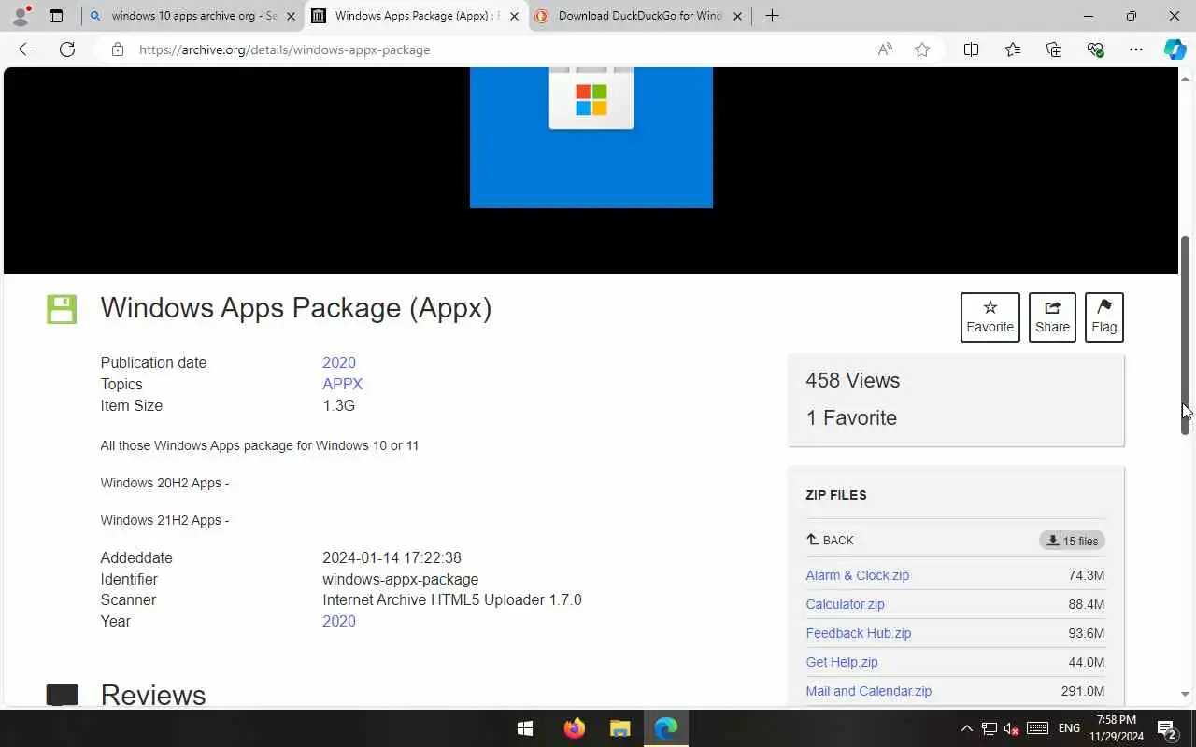Collapse ZIP files list with BACK
This screenshot has height=747, width=1196.
(830, 540)
